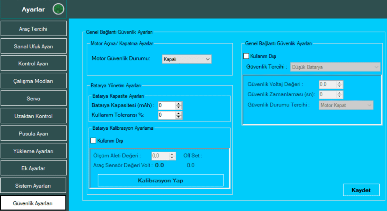Go to Sanal Ufuk Ayarı tab

pos(34,46)
